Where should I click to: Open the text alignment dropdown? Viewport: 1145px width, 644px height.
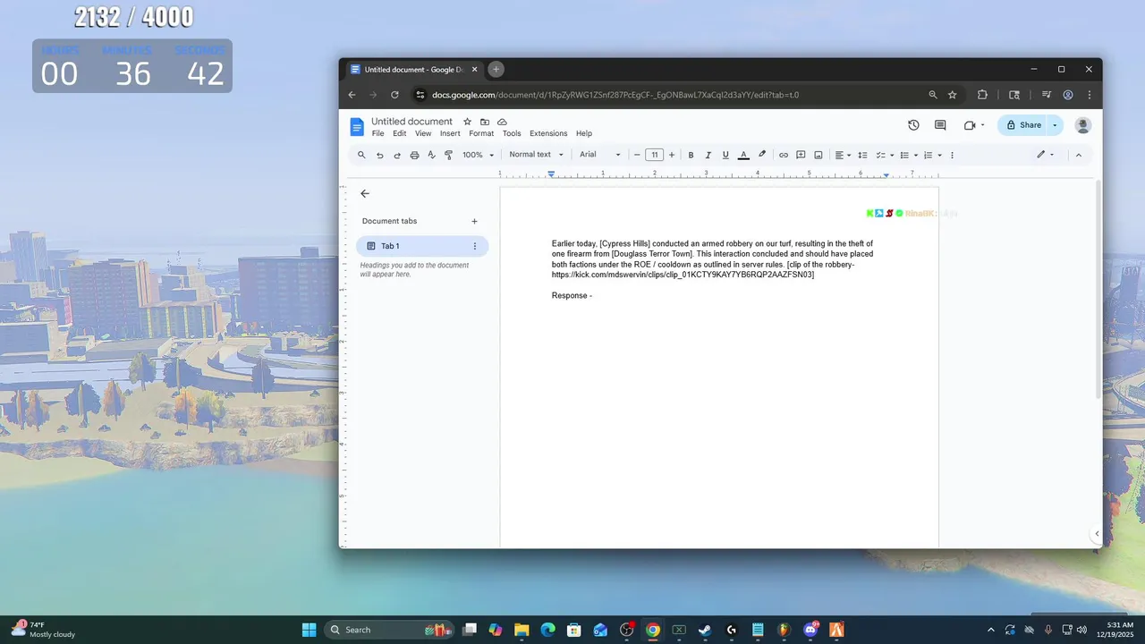844,155
